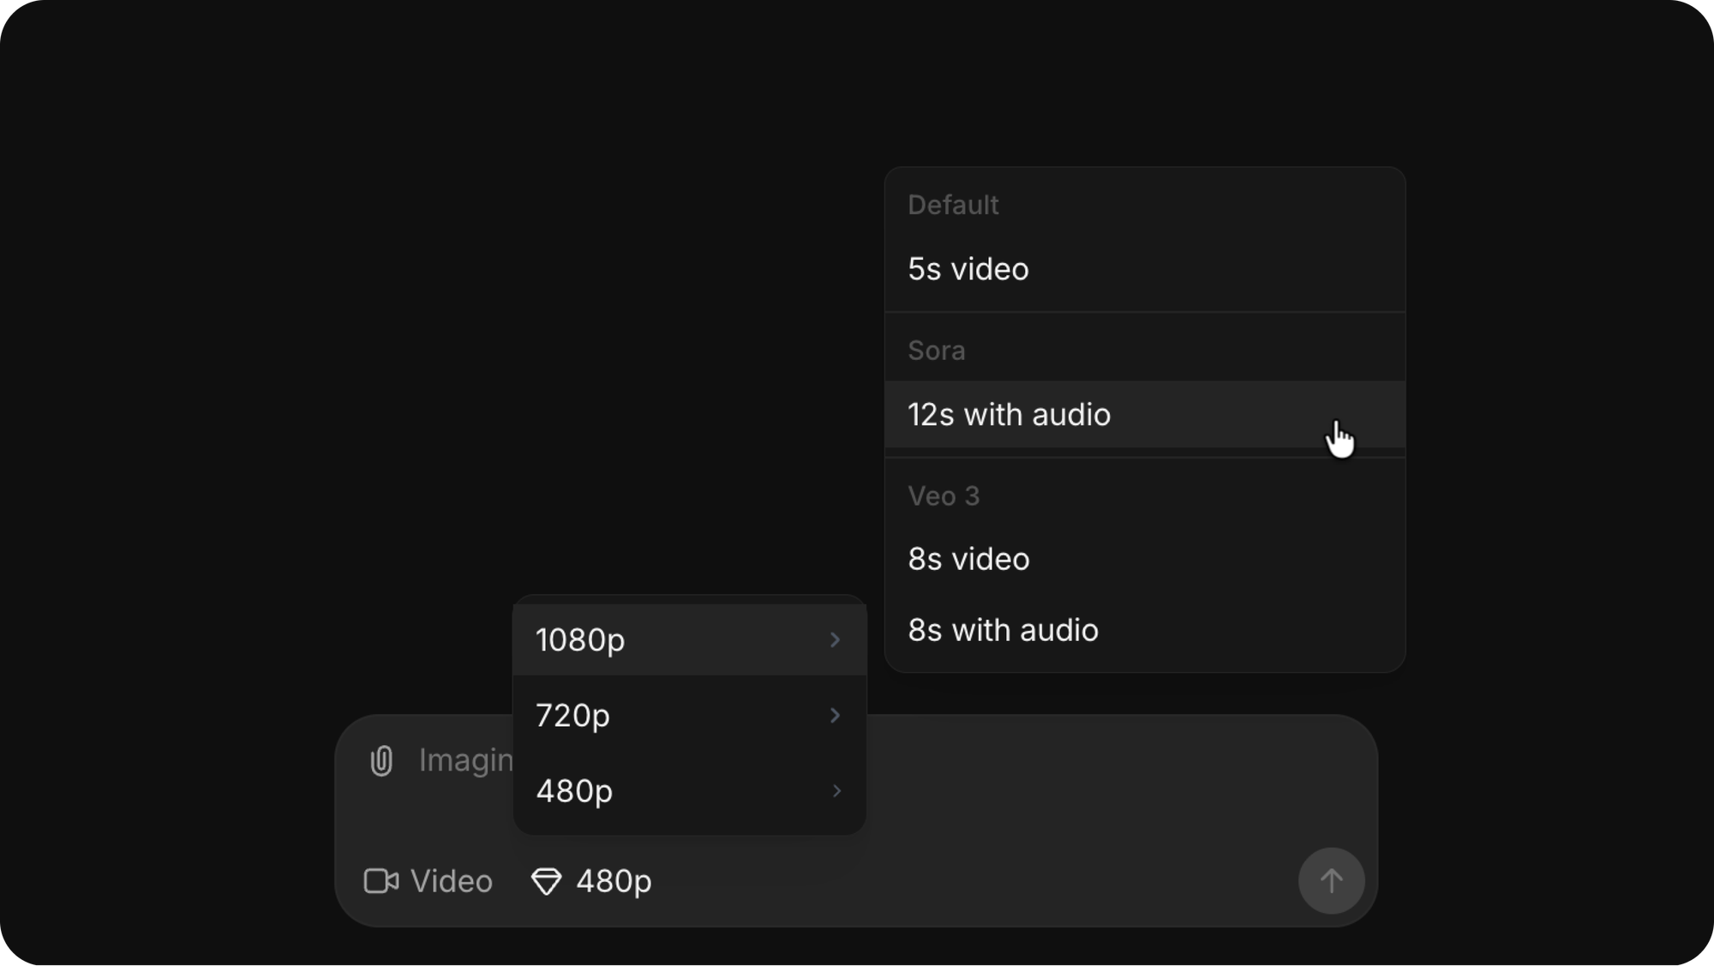Open the Video mode selector
The image size is (1714, 966).
coord(429,881)
